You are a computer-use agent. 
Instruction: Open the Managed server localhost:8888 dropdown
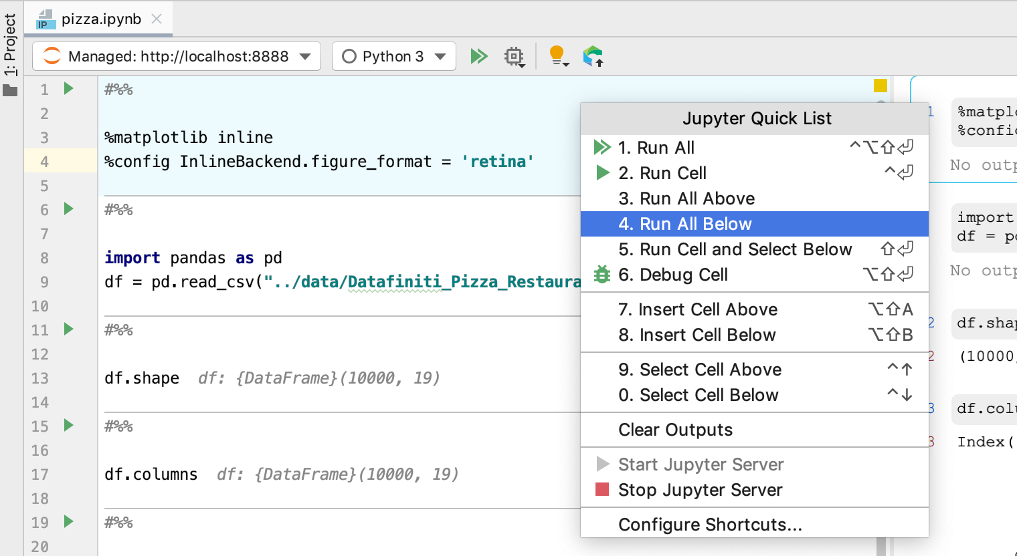pyautogui.click(x=177, y=56)
